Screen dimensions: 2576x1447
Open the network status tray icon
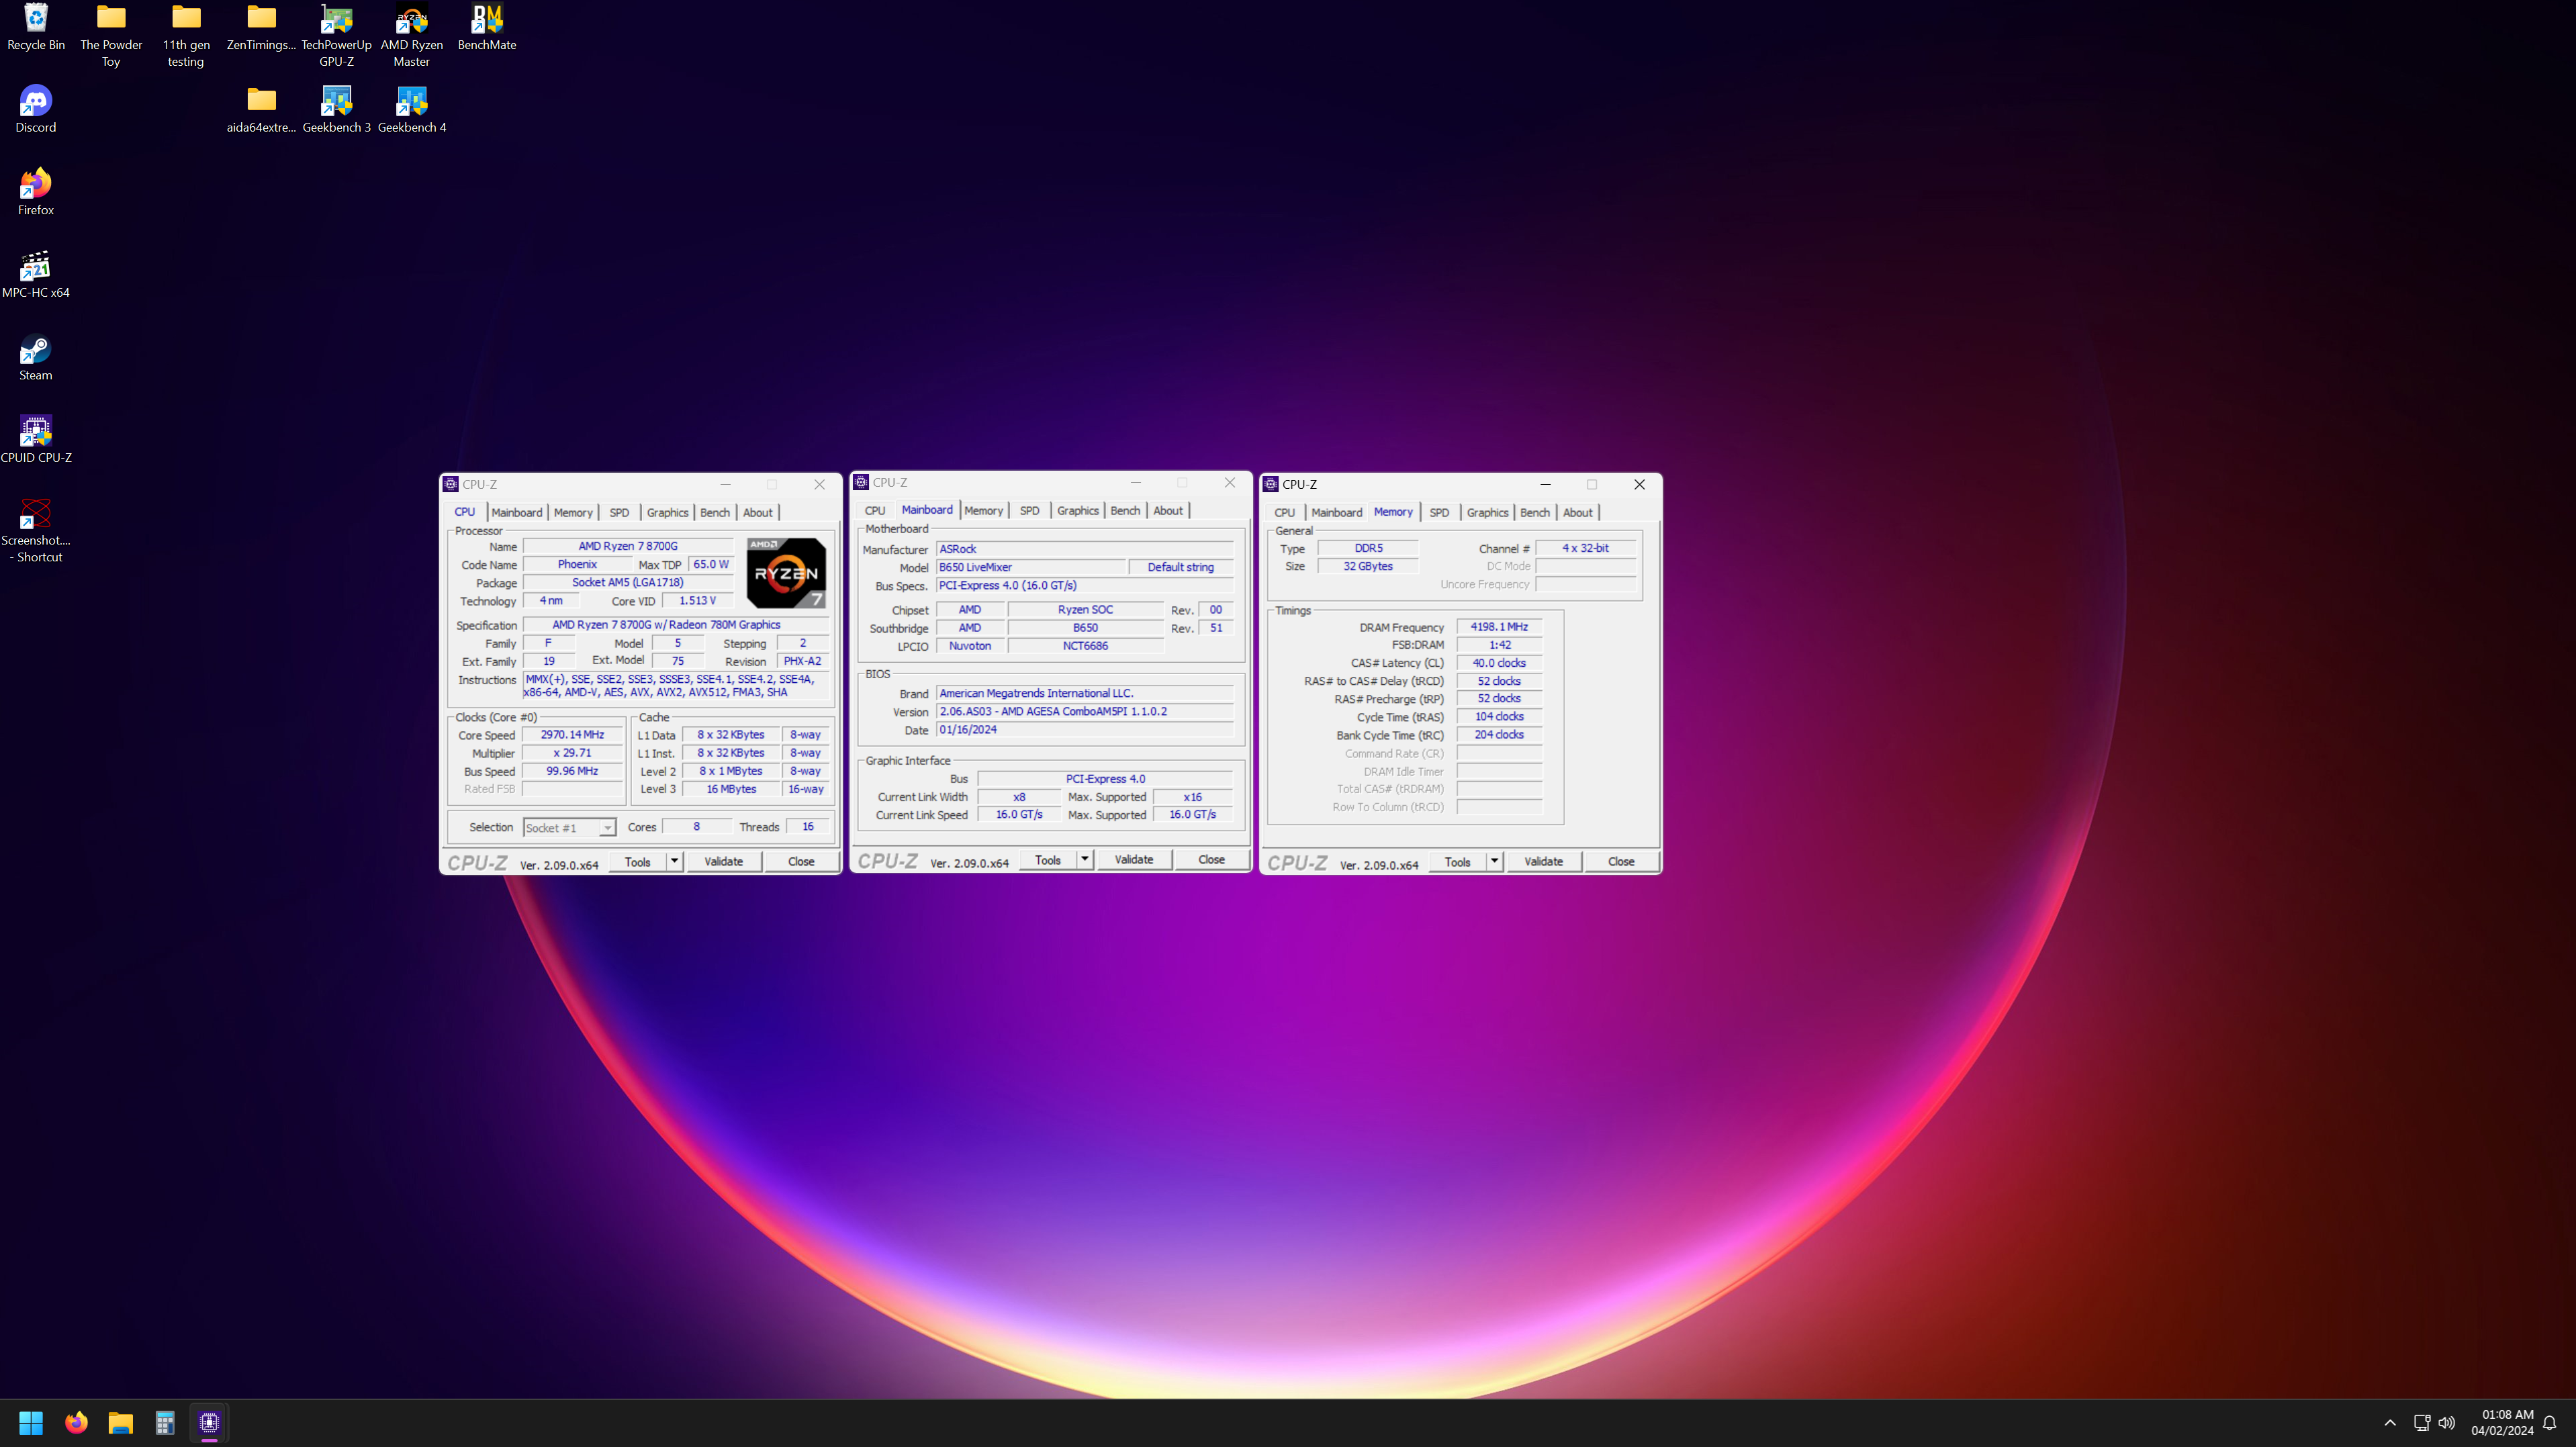pyautogui.click(x=2422, y=1422)
